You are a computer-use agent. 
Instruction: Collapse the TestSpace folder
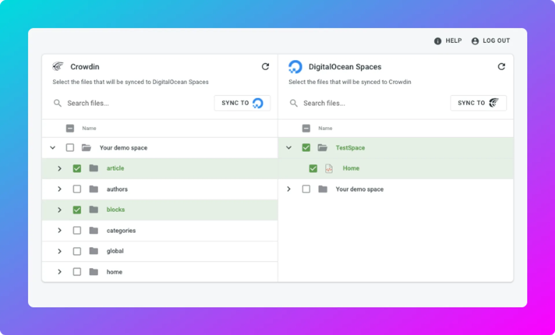coord(289,148)
